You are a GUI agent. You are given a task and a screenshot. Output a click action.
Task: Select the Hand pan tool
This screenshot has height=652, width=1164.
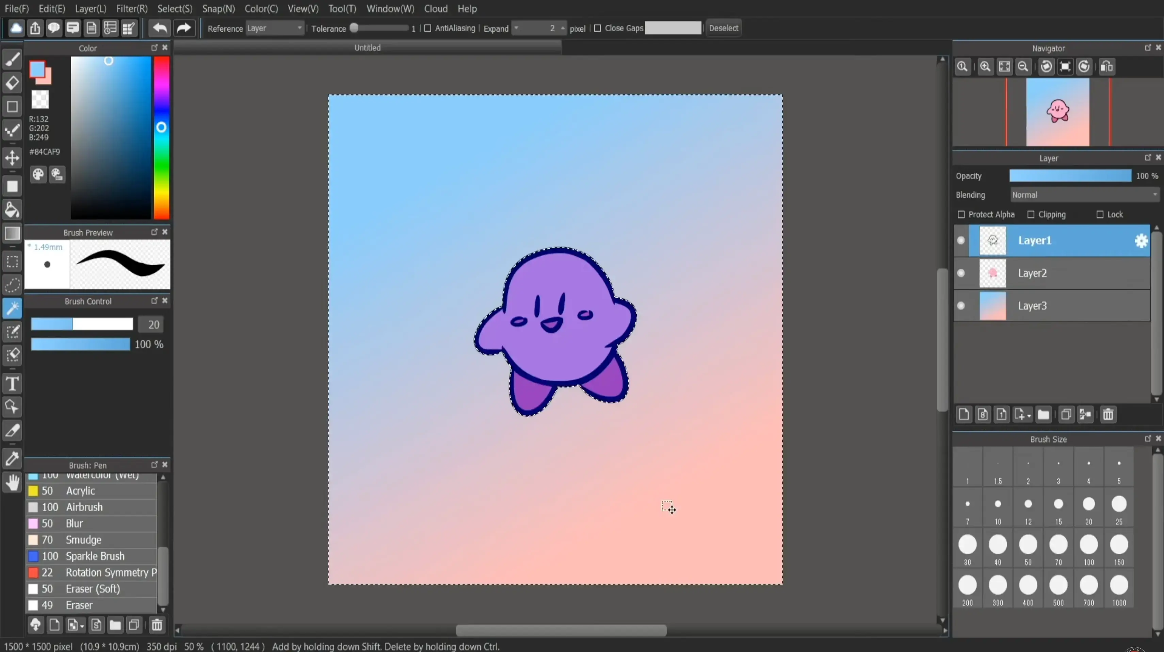[x=12, y=483]
